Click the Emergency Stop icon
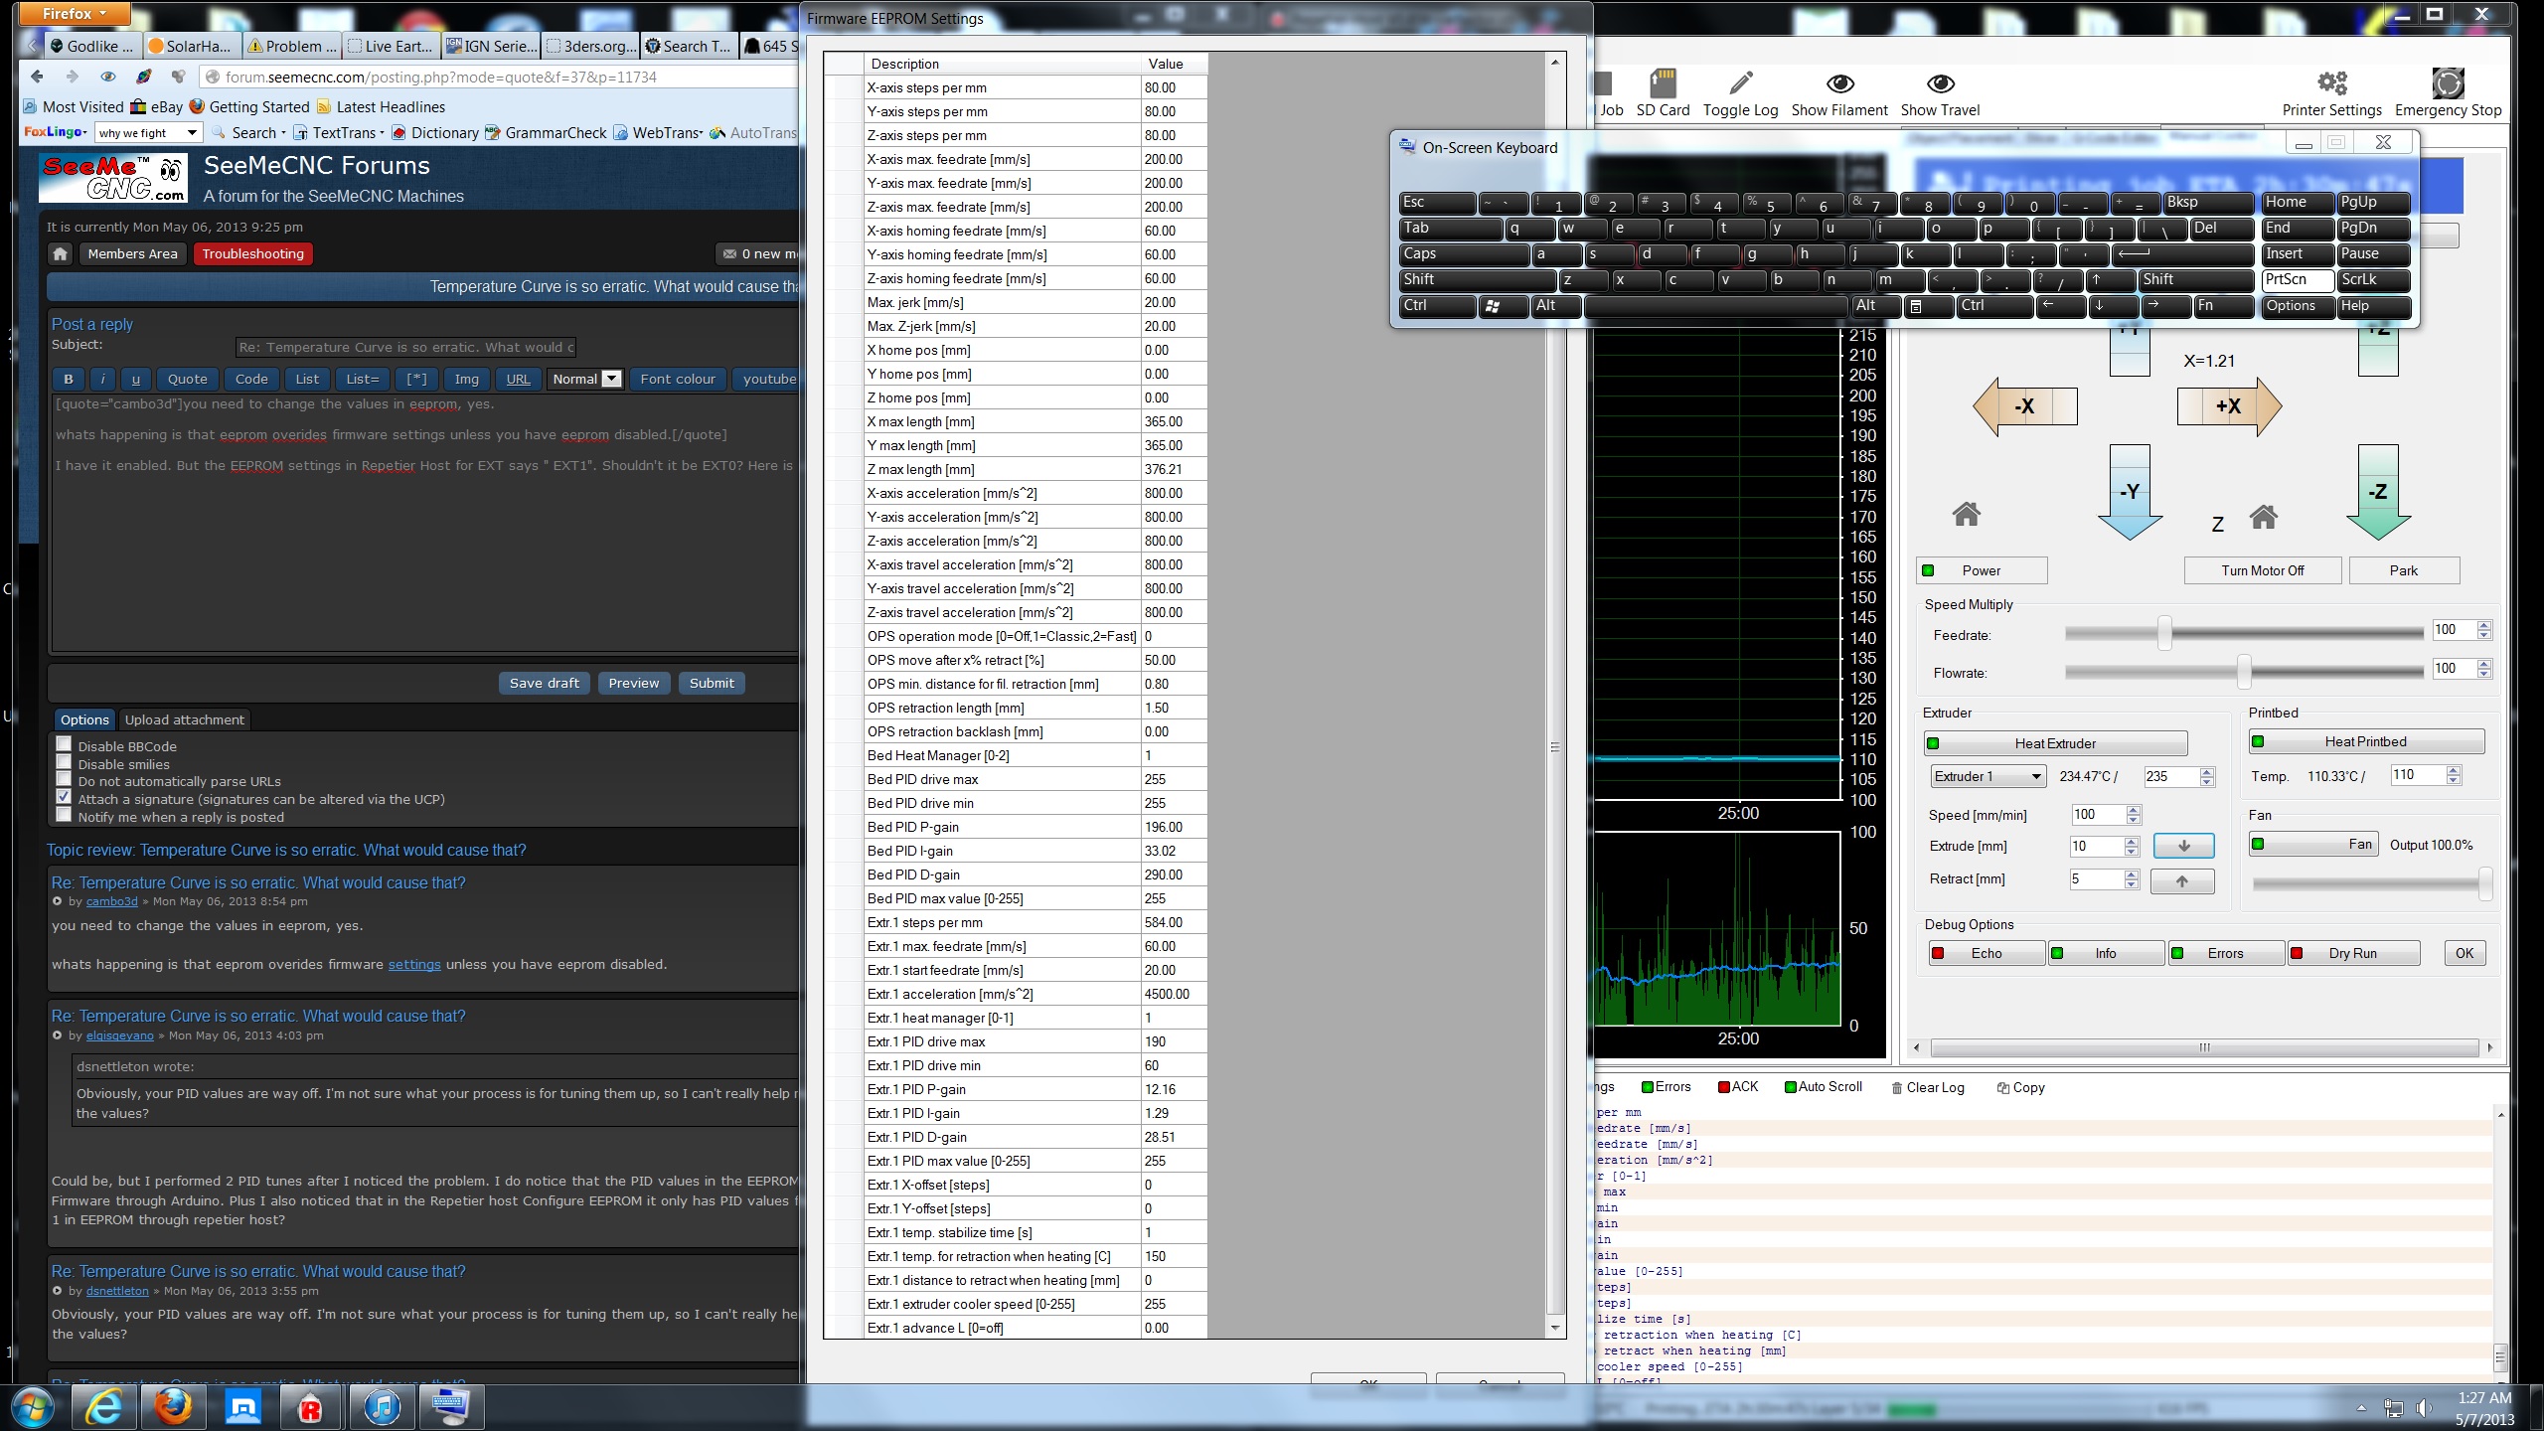Image resolution: width=2544 pixels, height=1431 pixels. (x=2447, y=83)
